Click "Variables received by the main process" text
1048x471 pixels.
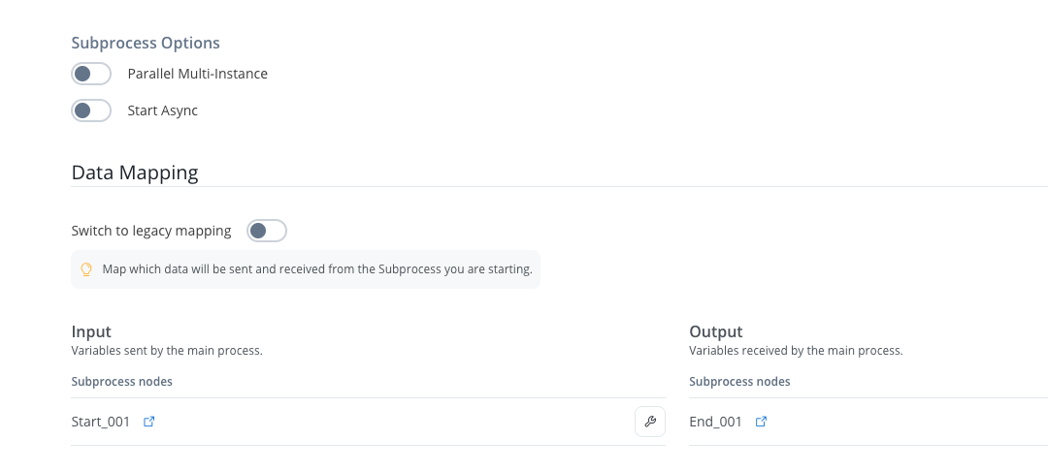click(x=796, y=351)
